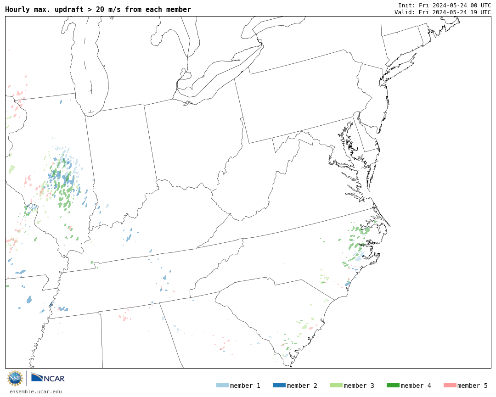Click the 'Hourly max. updraft > 20 m/s' title
The image size is (496, 397).
click(98, 10)
